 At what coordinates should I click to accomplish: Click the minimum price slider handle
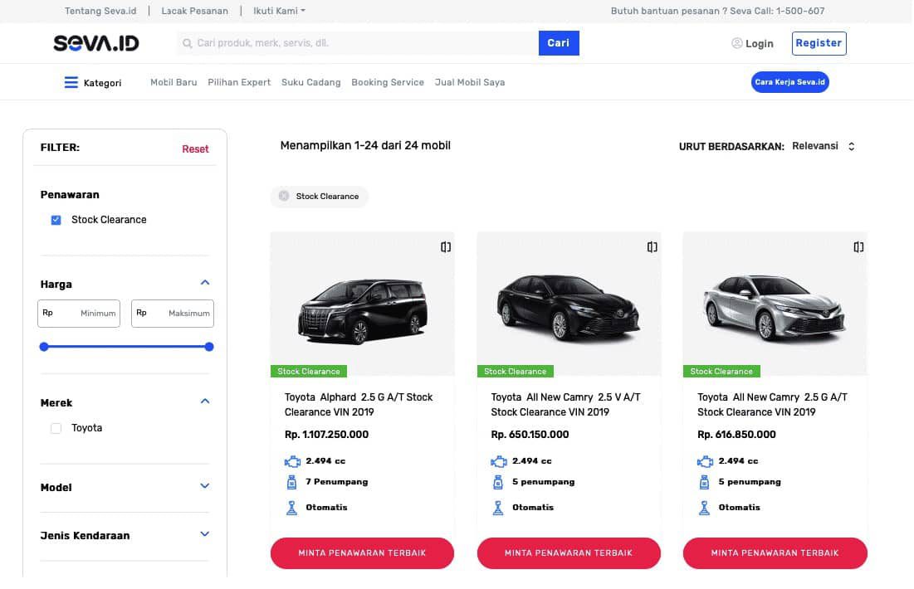44,347
